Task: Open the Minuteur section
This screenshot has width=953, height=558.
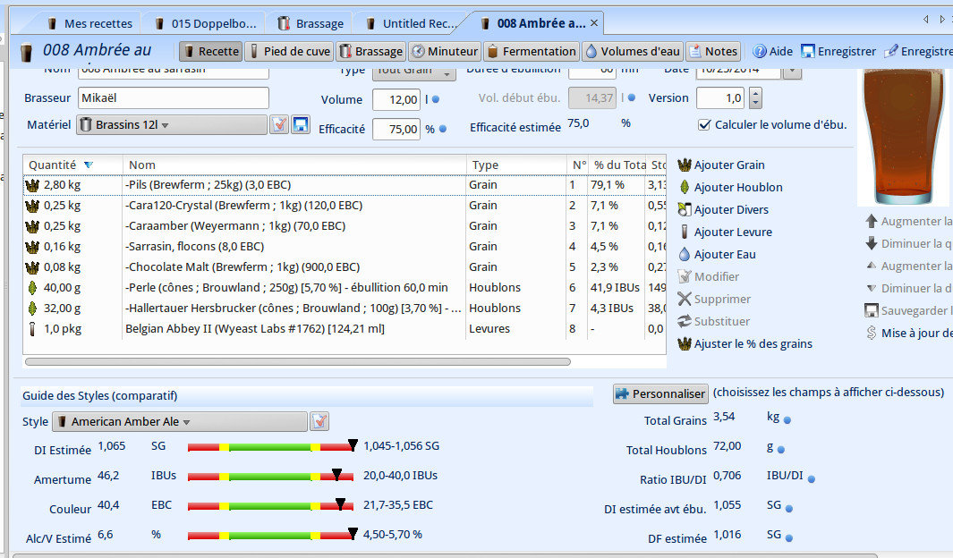Action: click(x=445, y=52)
